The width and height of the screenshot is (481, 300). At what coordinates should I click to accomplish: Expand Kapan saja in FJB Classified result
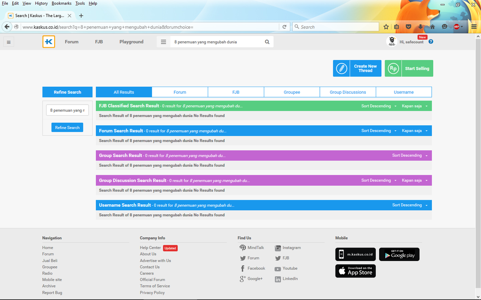click(414, 106)
